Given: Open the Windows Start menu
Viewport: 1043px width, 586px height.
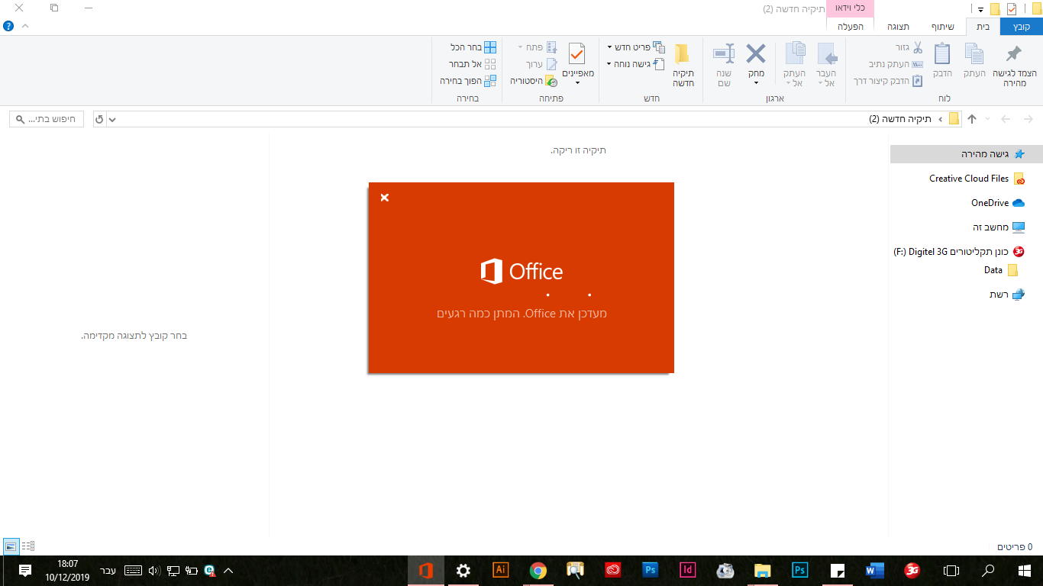Looking at the screenshot, I should tap(1025, 570).
